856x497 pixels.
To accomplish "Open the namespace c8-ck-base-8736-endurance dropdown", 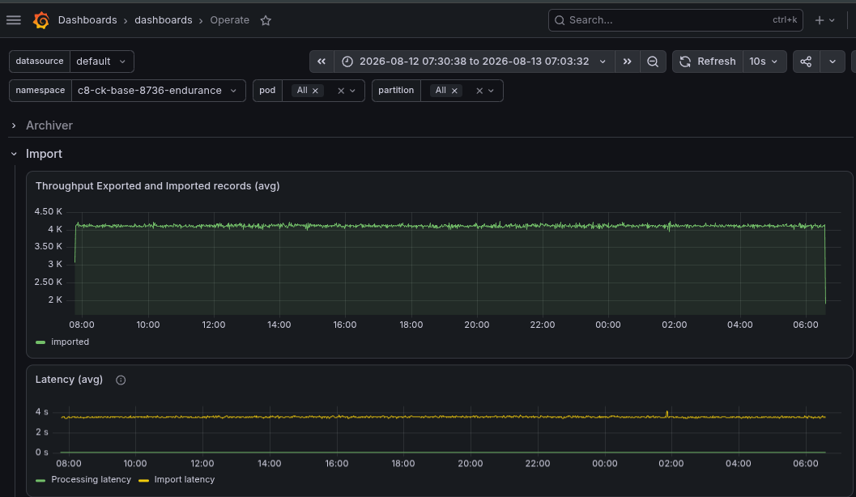I will click(158, 91).
